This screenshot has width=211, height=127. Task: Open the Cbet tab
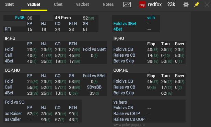[58, 4]
